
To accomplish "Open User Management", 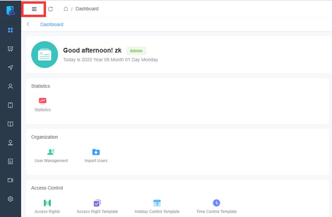I will click(51, 155).
